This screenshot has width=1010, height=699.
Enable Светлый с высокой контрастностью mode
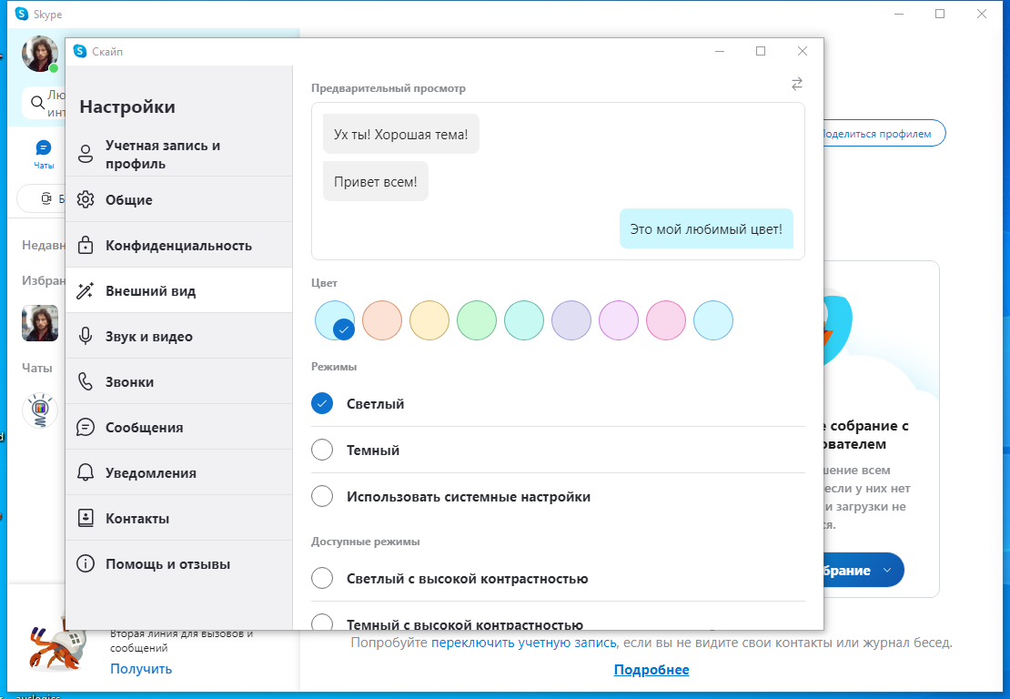click(322, 578)
